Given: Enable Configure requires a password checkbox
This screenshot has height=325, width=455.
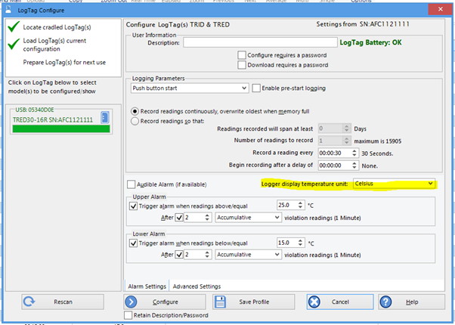Looking at the screenshot, I should (x=242, y=55).
